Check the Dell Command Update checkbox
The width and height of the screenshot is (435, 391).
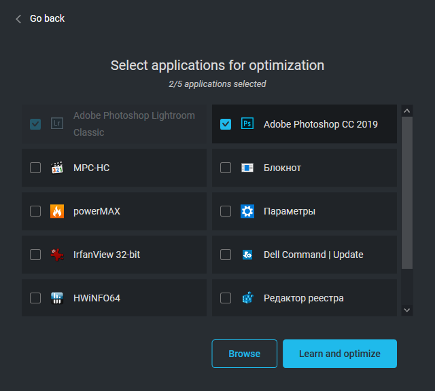[x=226, y=255]
